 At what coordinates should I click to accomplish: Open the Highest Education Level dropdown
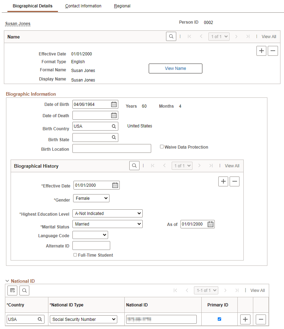pos(107,213)
